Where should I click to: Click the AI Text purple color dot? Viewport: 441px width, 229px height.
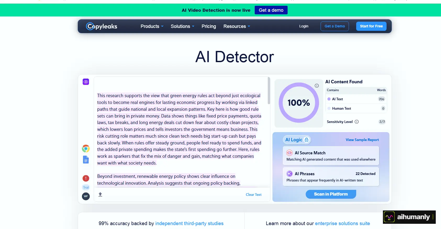329,99
